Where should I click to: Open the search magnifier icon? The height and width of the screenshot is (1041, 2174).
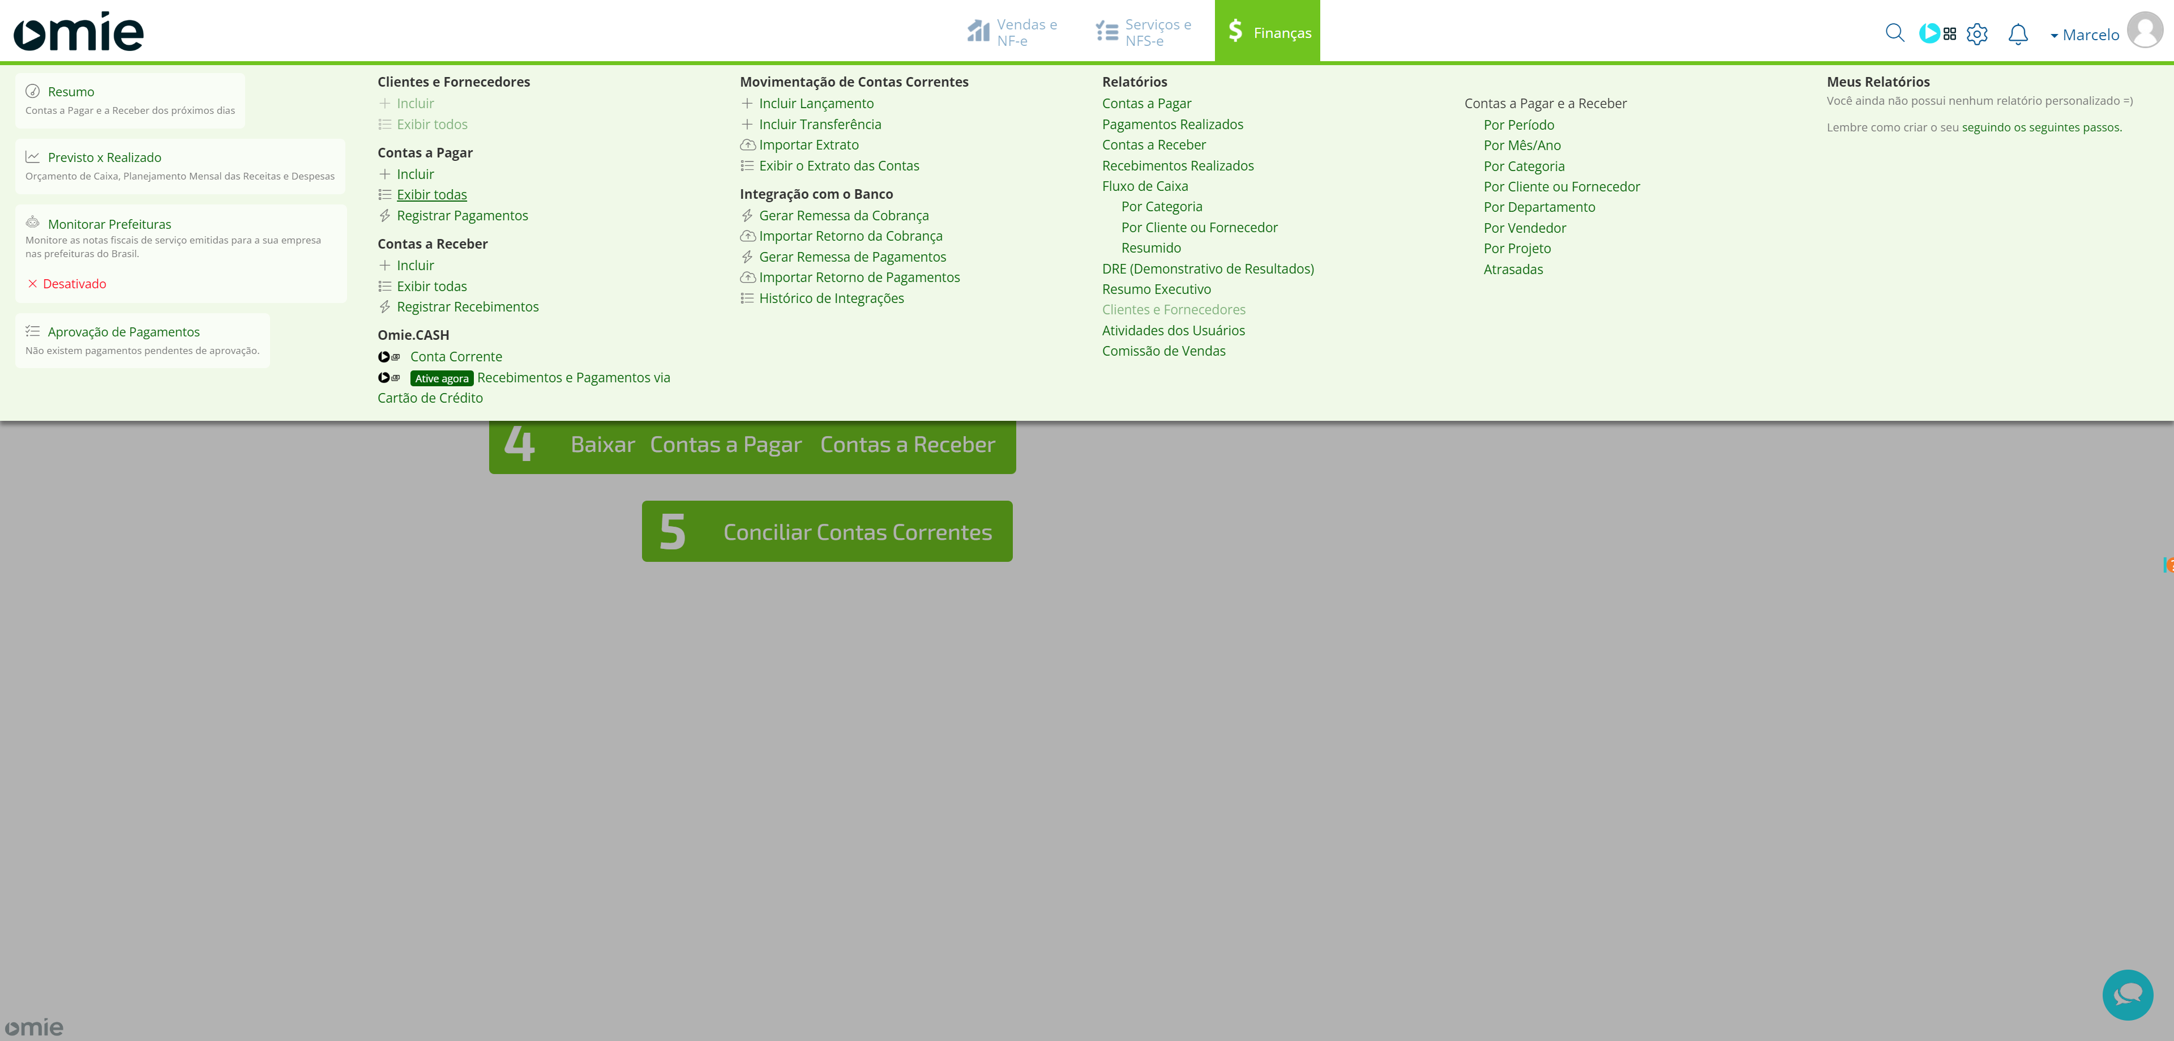[x=1895, y=33]
